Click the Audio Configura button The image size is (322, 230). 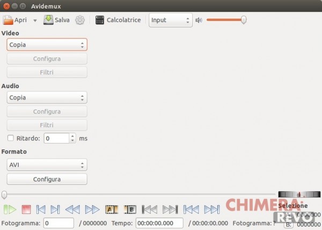[47, 112]
